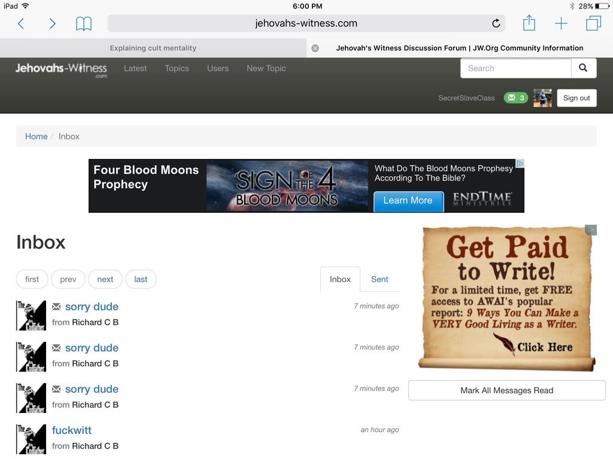Reload the page from the address bar
The height and width of the screenshot is (459, 613).
click(496, 23)
